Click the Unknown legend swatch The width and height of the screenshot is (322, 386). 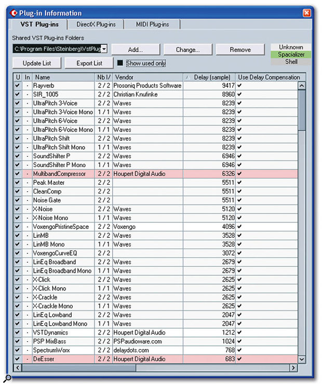(x=291, y=47)
